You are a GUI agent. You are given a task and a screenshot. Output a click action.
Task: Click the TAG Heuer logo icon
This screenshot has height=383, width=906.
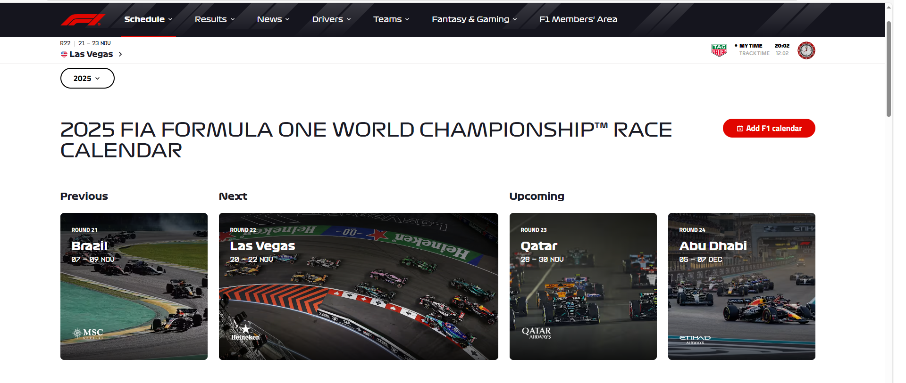pyautogui.click(x=719, y=50)
